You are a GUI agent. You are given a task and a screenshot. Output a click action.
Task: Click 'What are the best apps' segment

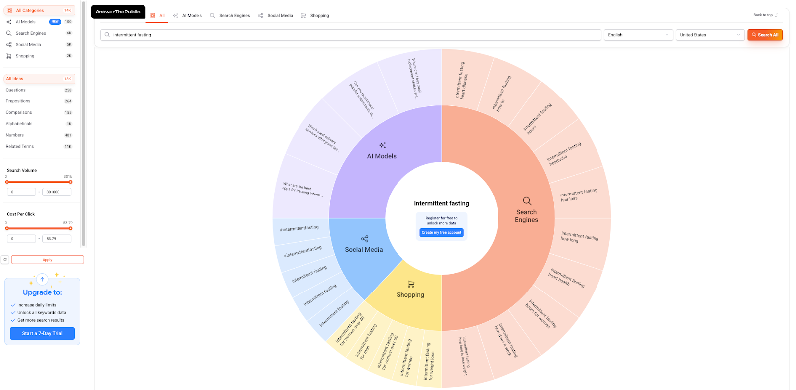302,189
